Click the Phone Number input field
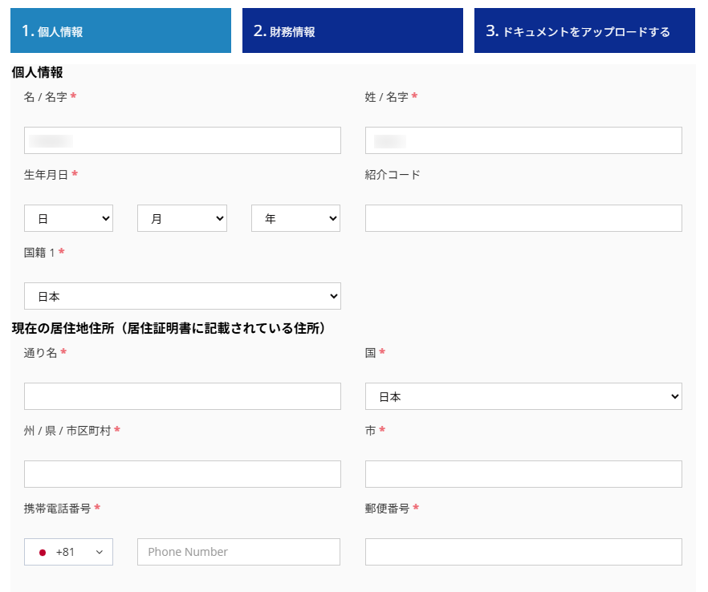This screenshot has width=708, height=592. pos(238,552)
